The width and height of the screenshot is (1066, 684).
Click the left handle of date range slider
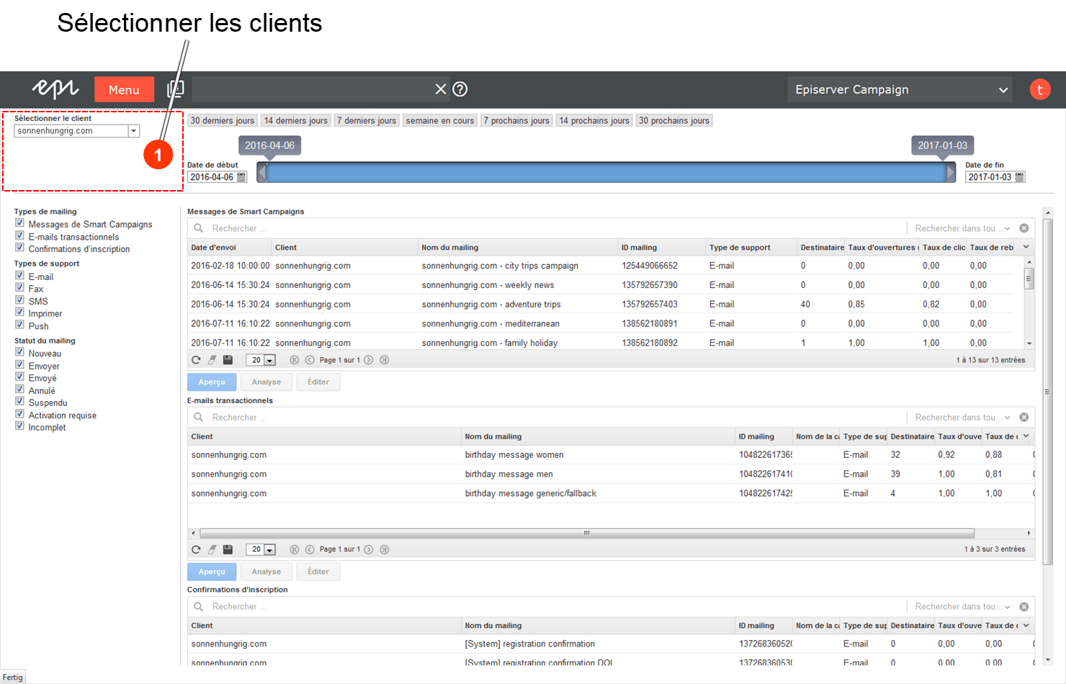click(x=262, y=172)
